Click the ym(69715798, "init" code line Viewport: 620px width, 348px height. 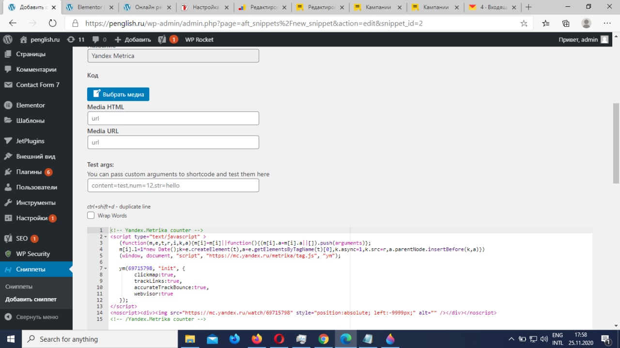[x=153, y=268]
